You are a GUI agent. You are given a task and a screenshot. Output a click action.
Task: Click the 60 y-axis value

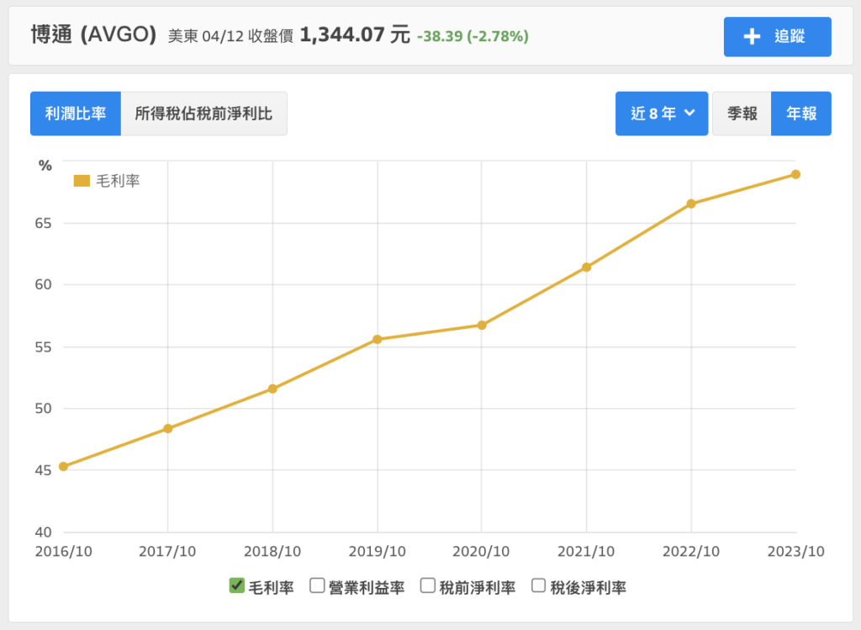44,284
